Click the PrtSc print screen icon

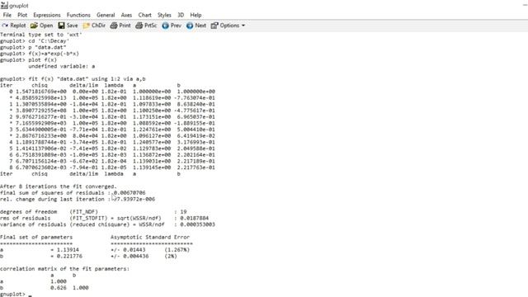pos(139,26)
